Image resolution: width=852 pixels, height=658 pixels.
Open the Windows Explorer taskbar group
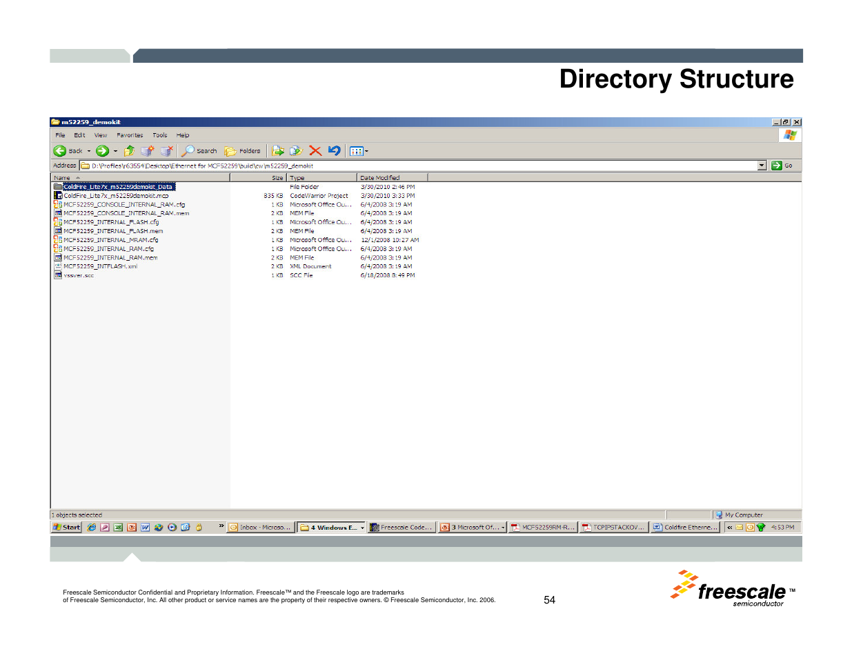(331, 528)
